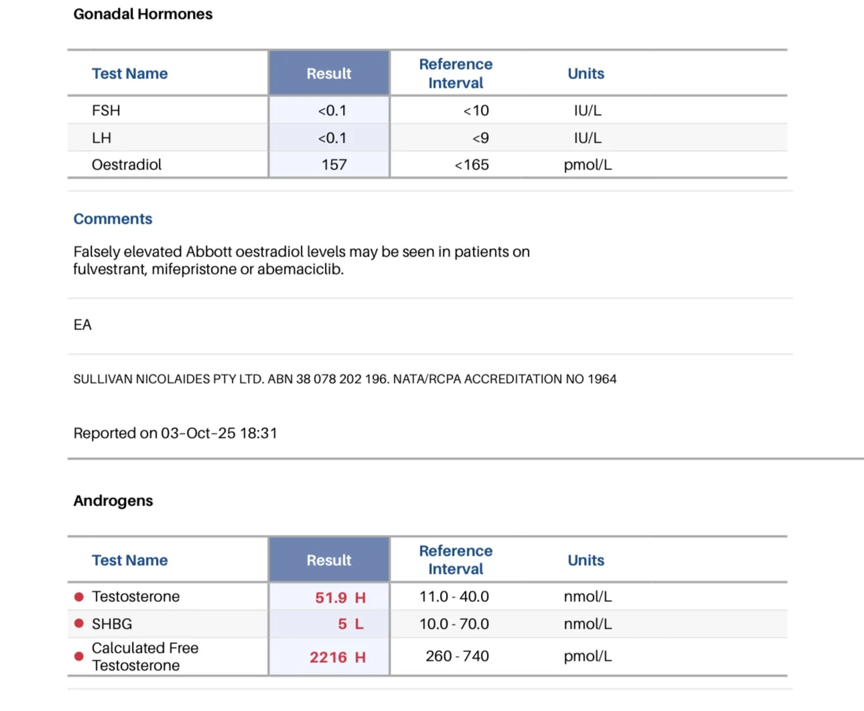Image resolution: width=864 pixels, height=711 pixels.
Task: Click the Result header in Gonadal Hormones table
Action: (x=329, y=74)
